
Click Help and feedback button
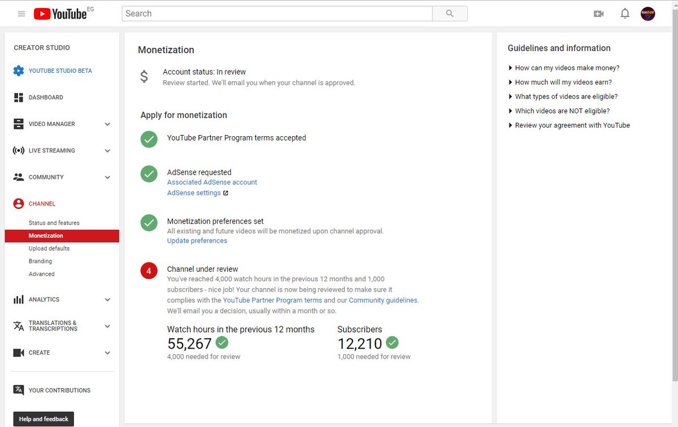click(x=44, y=419)
